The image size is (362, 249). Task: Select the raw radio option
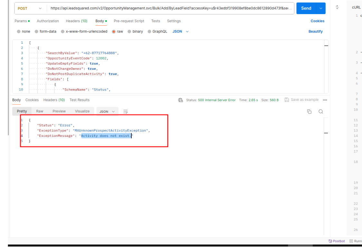(114, 31)
